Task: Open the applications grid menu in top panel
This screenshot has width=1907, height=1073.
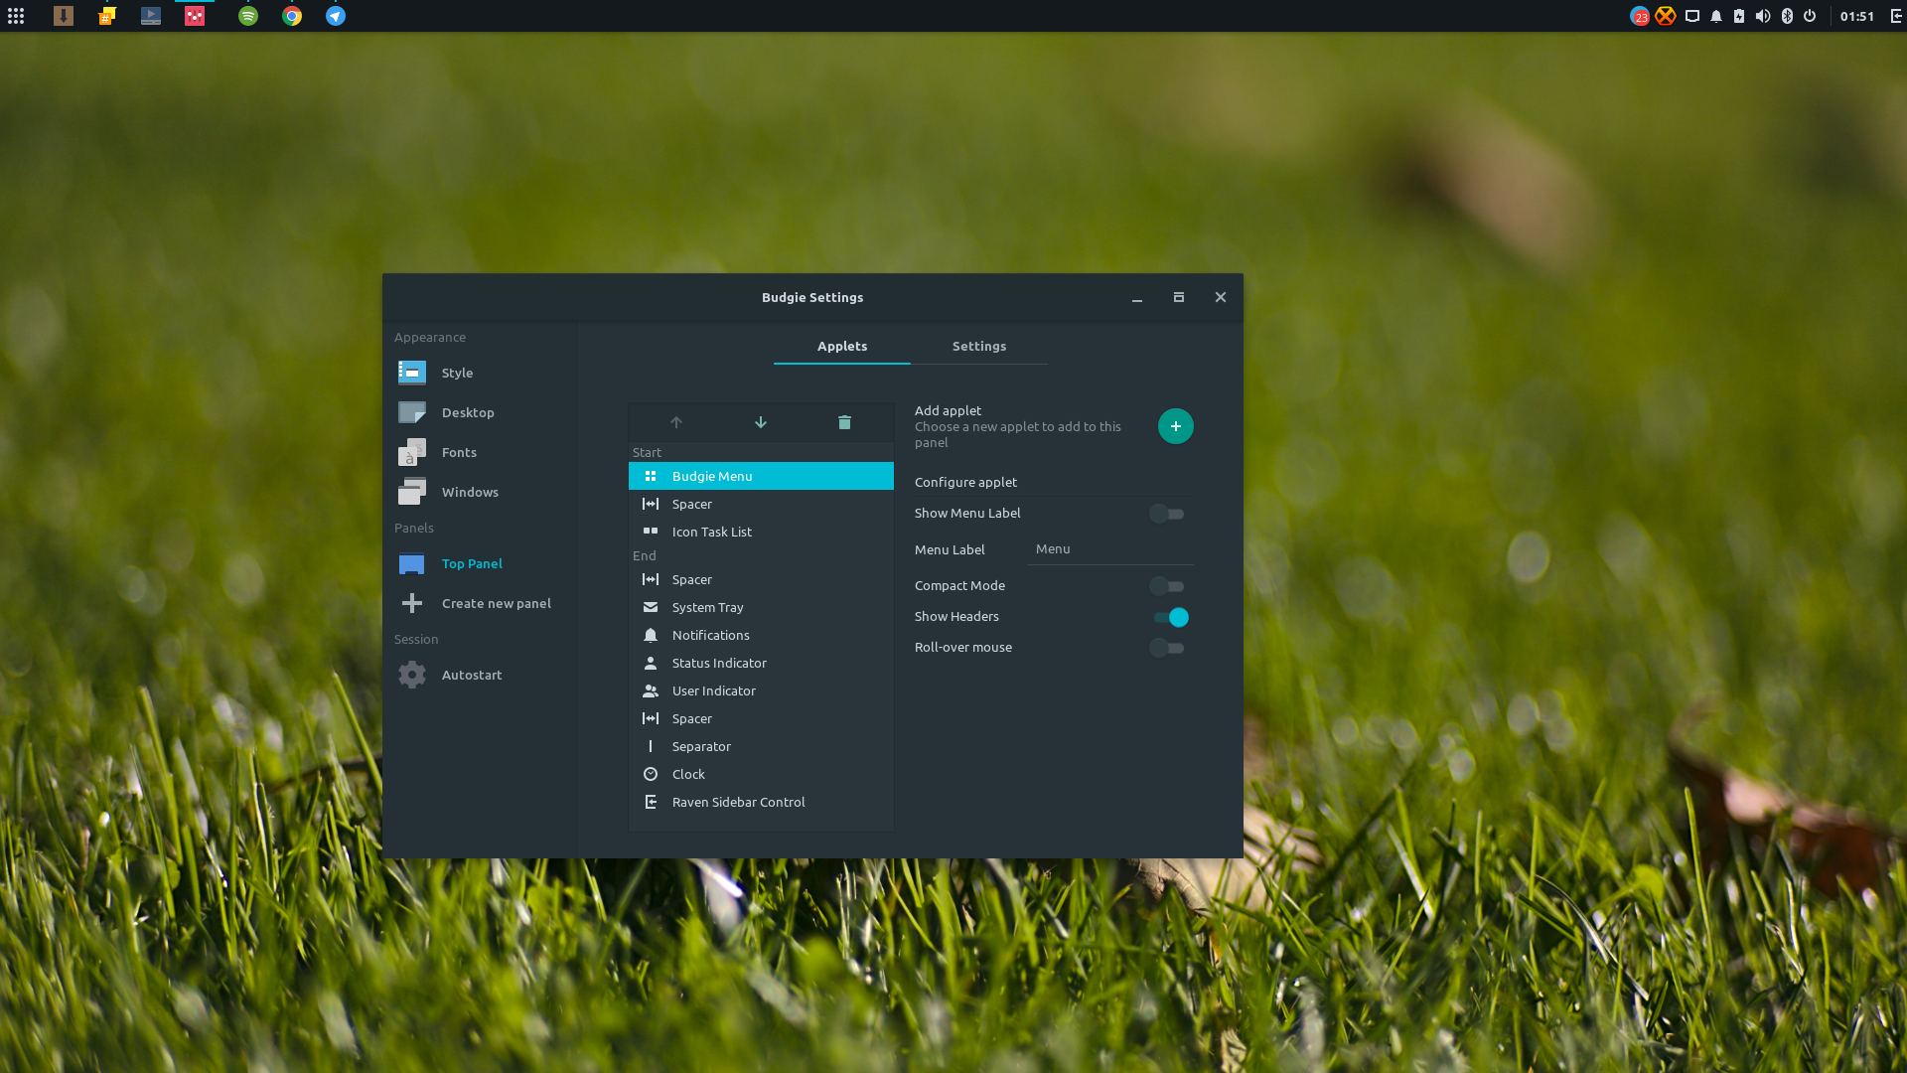Action: click(16, 16)
